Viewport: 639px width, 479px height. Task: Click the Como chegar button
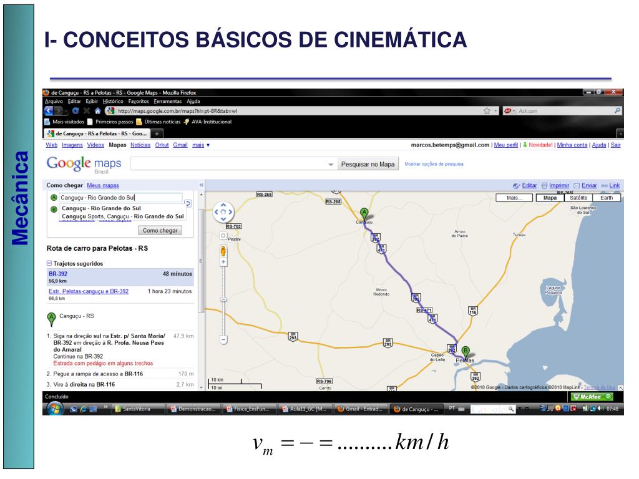tap(160, 231)
